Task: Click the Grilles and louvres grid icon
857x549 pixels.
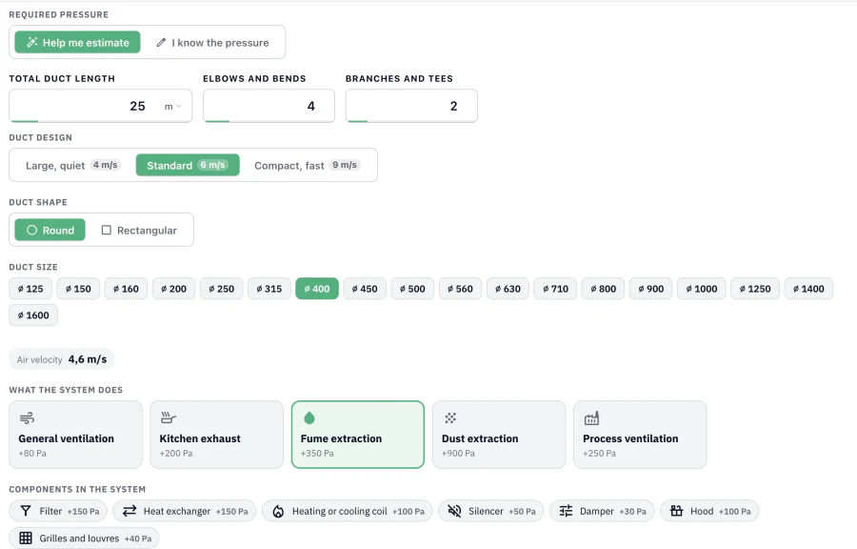Action: [26, 539]
